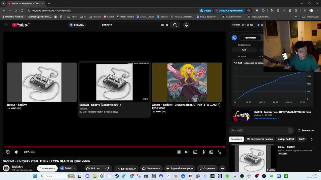The width and height of the screenshot is (321, 180).
Task: Open Google Lens button in address bar
Action: (x=205, y=10)
